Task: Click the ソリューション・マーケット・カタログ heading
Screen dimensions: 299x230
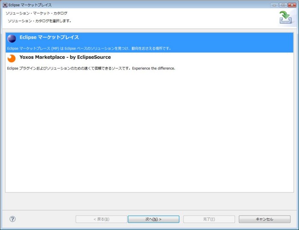Action: pos(36,13)
